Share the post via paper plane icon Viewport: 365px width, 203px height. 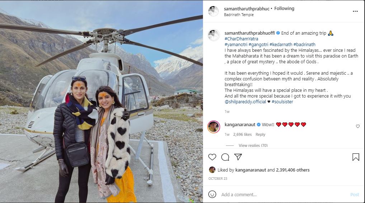click(x=238, y=157)
